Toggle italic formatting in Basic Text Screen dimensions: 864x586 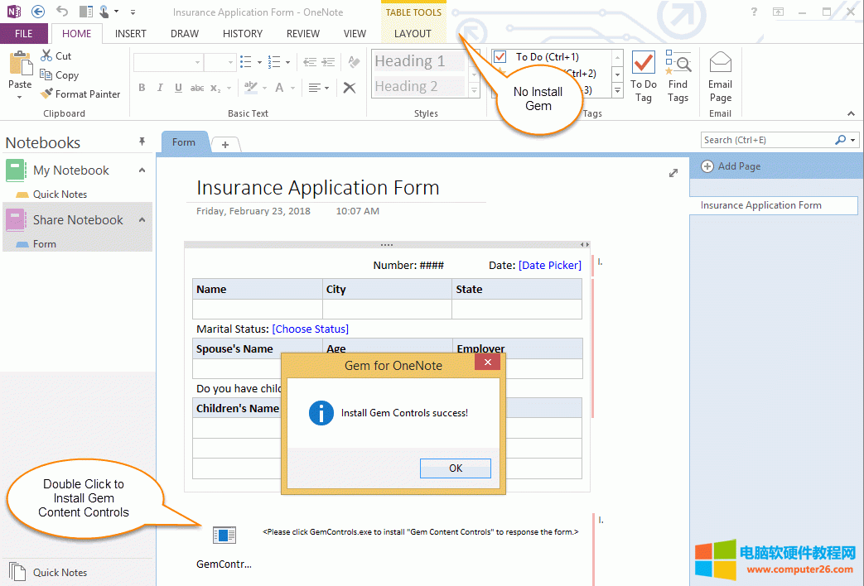(x=160, y=88)
